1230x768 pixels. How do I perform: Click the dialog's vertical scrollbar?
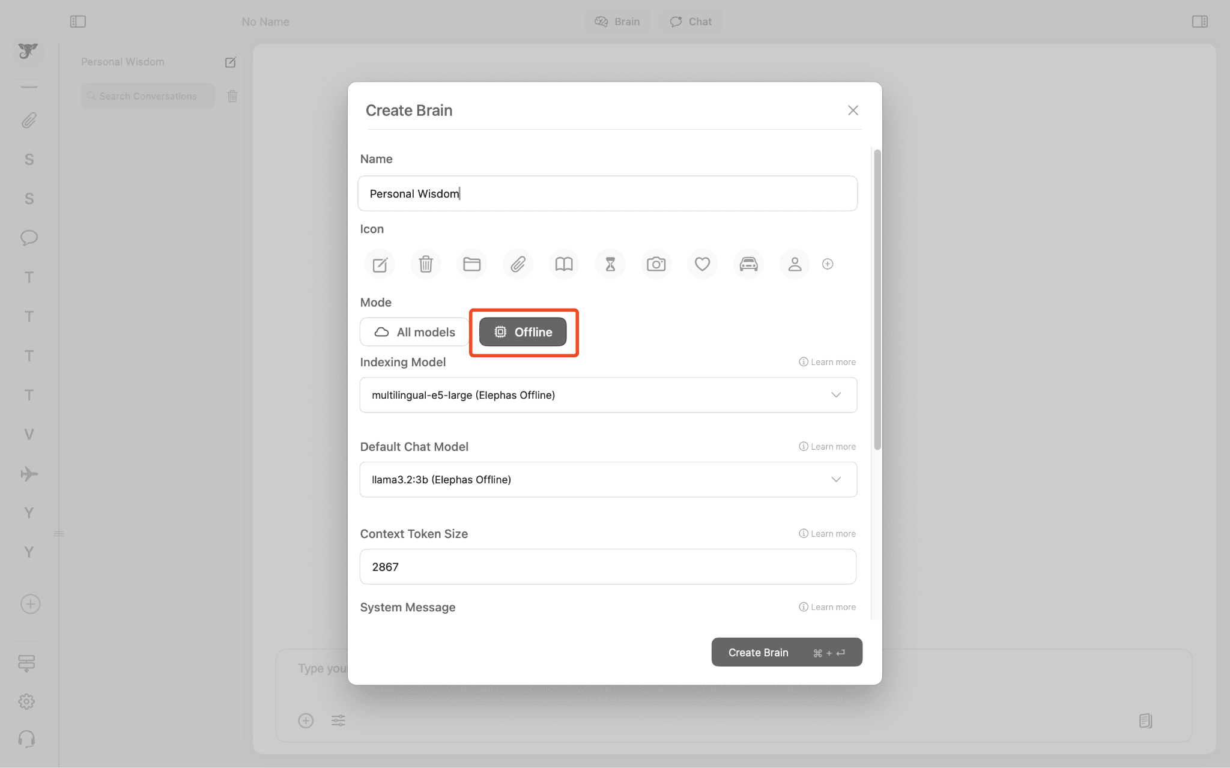click(x=877, y=300)
